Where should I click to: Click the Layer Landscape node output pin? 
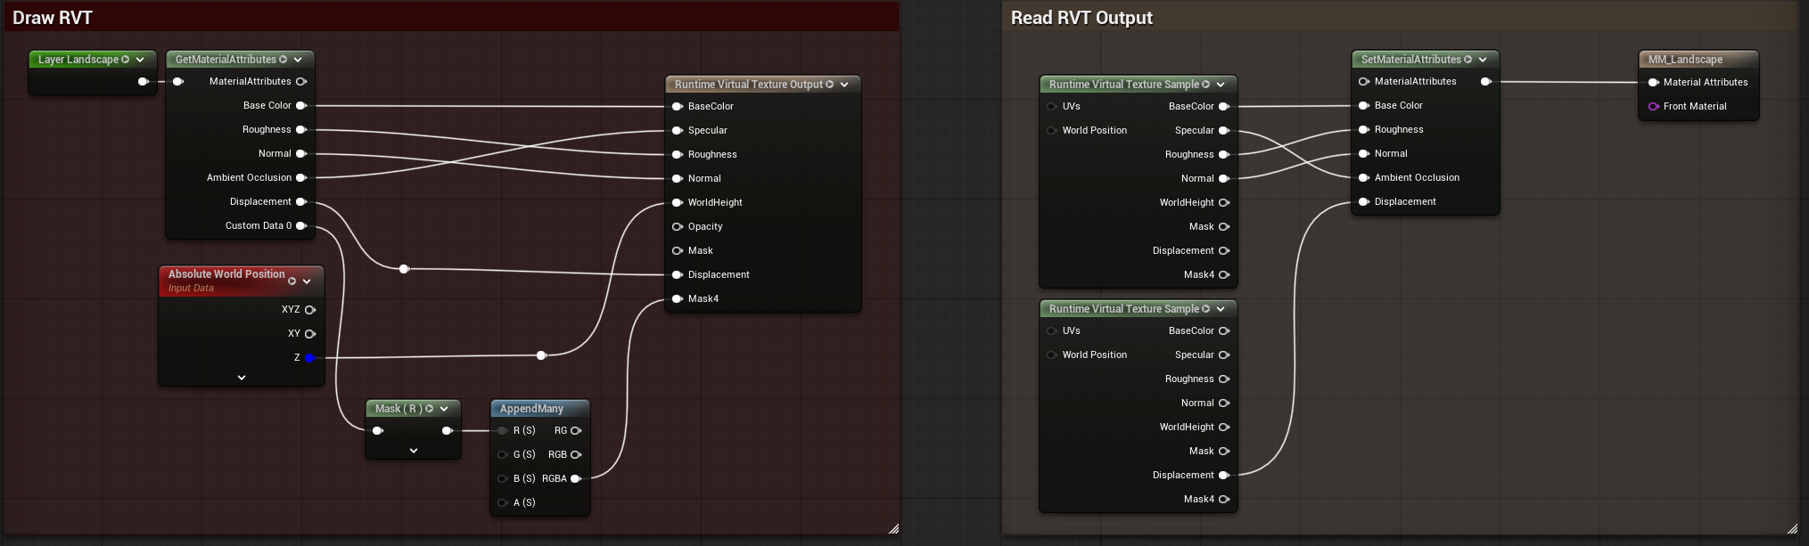(x=144, y=82)
